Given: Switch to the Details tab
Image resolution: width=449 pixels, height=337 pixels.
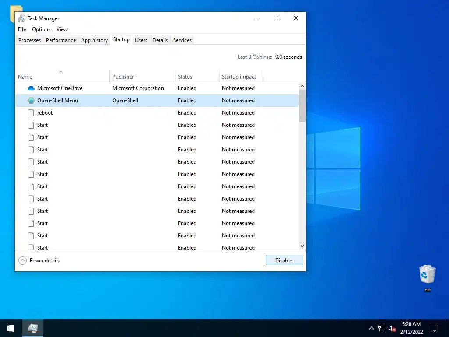Looking at the screenshot, I should [160, 40].
